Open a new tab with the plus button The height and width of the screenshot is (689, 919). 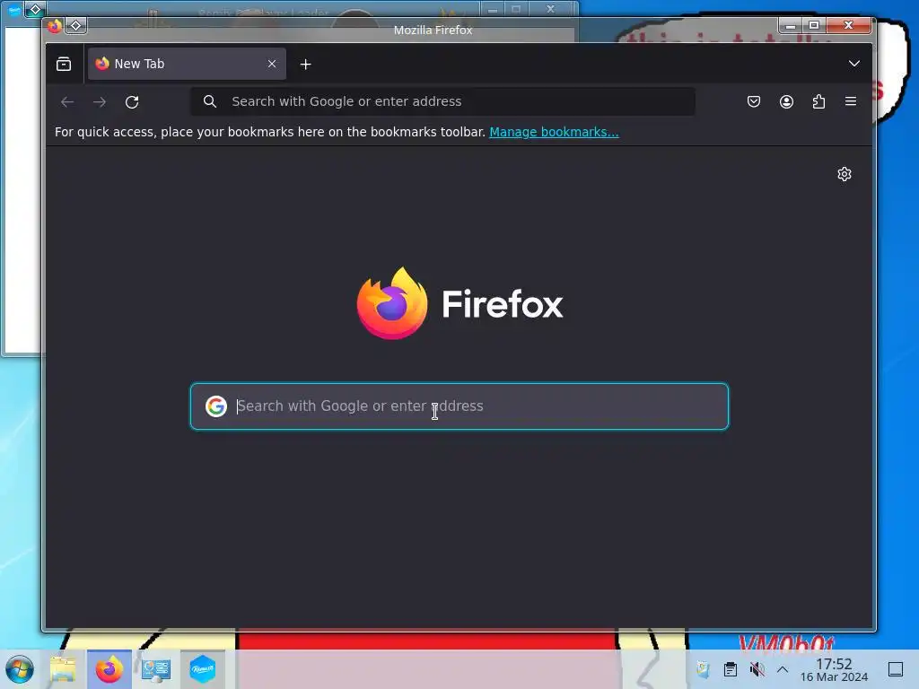click(x=305, y=65)
